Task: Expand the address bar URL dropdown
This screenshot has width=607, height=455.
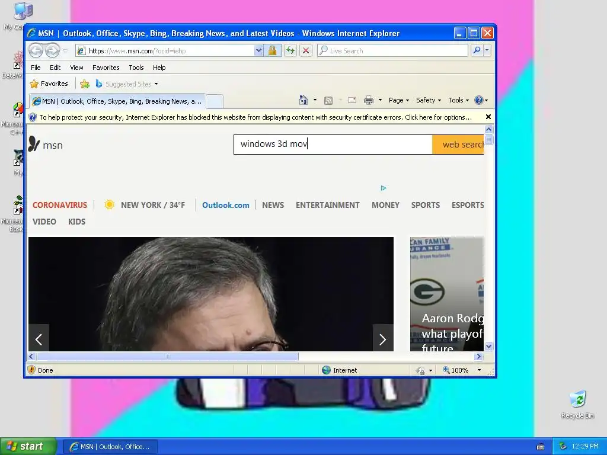Action: 258,51
